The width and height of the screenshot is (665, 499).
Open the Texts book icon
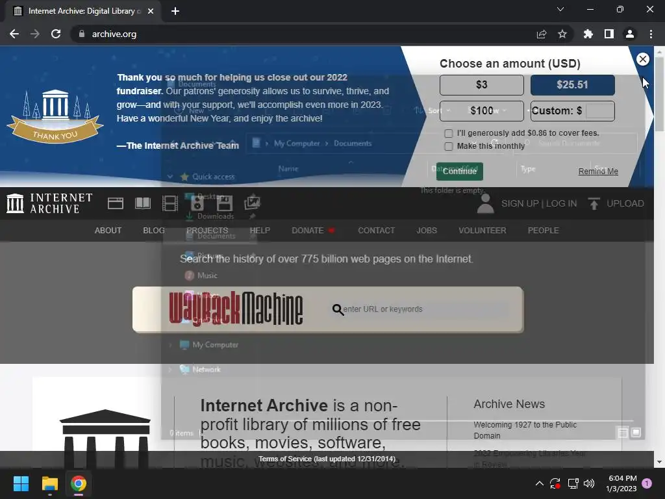pyautogui.click(x=142, y=203)
